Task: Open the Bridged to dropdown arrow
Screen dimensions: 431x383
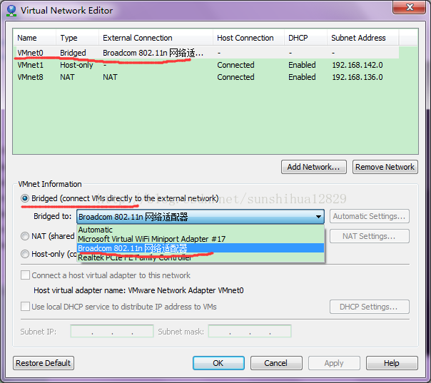Action: click(x=318, y=217)
